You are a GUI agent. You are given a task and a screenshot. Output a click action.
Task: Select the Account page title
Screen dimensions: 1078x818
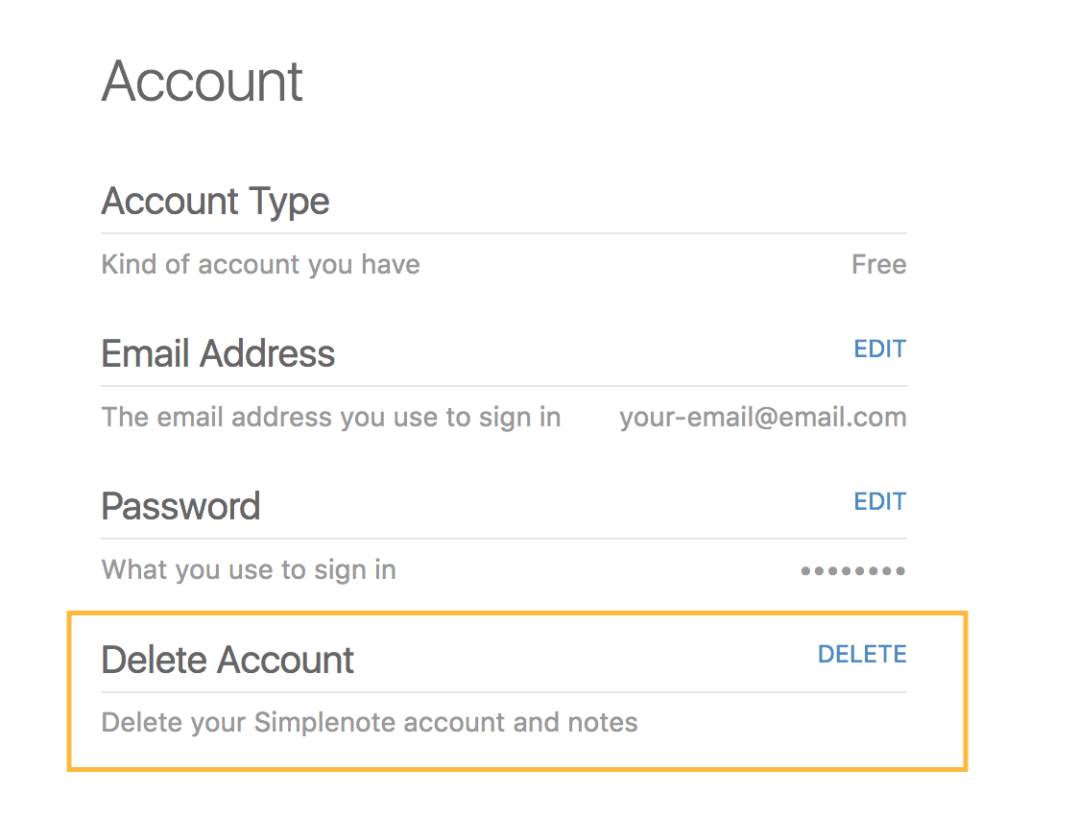[x=203, y=81]
